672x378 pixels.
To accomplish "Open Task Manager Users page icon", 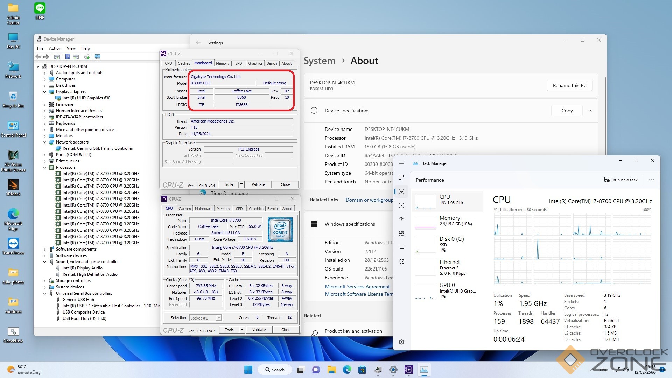I will coord(401,233).
